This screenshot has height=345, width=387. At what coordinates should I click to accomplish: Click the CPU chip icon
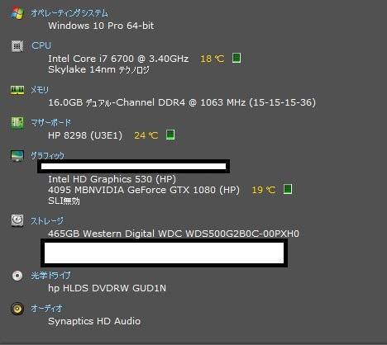point(17,46)
